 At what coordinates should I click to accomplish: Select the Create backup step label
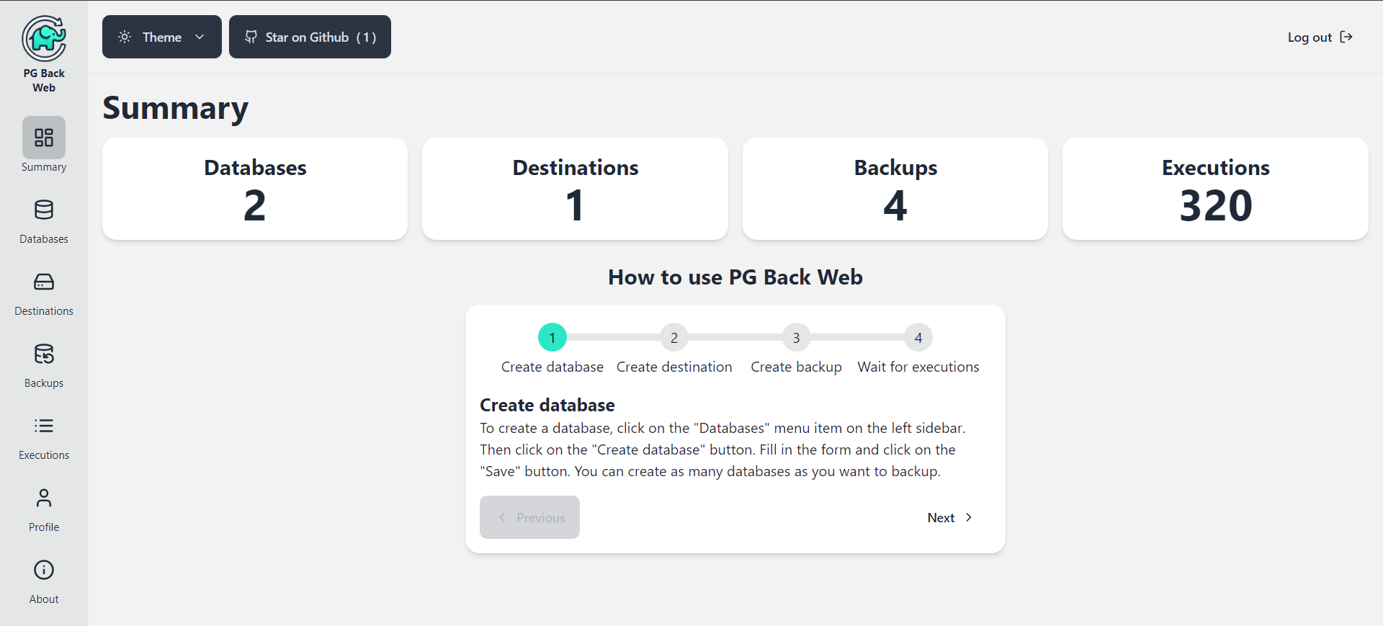point(796,367)
